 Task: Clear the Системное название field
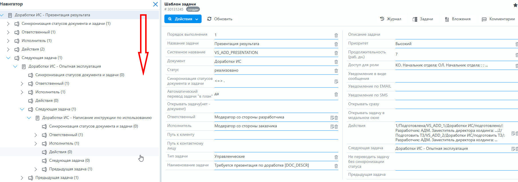coord(336,53)
